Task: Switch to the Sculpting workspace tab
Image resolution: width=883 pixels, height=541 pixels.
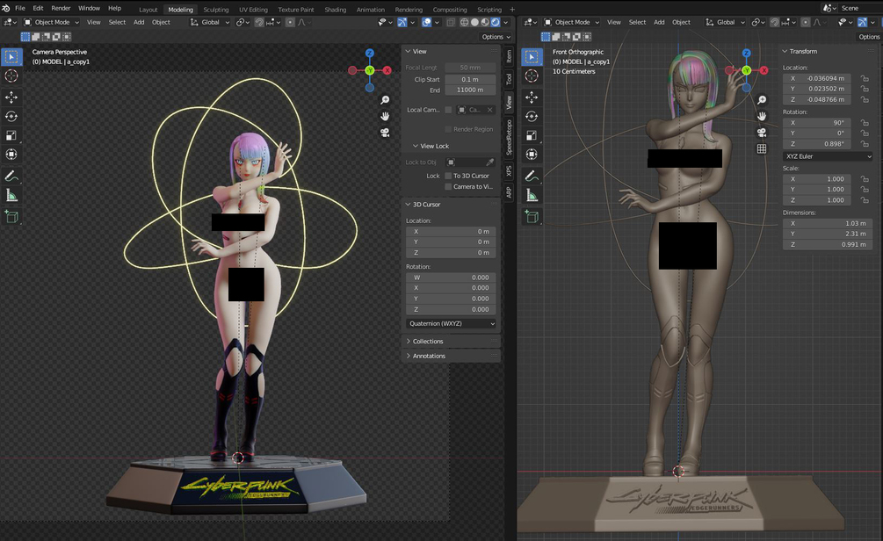Action: pos(215,10)
